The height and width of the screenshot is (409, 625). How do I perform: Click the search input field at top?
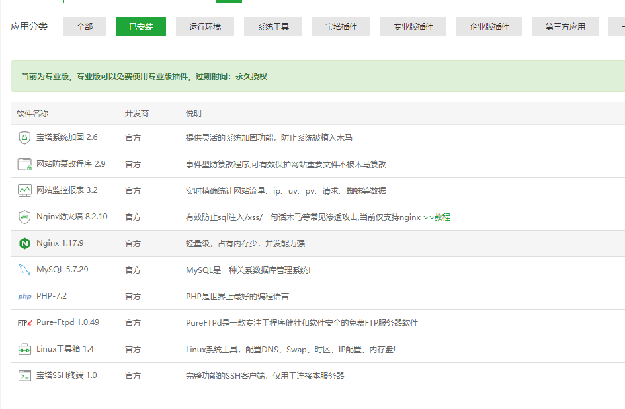pyautogui.click(x=140, y=1)
